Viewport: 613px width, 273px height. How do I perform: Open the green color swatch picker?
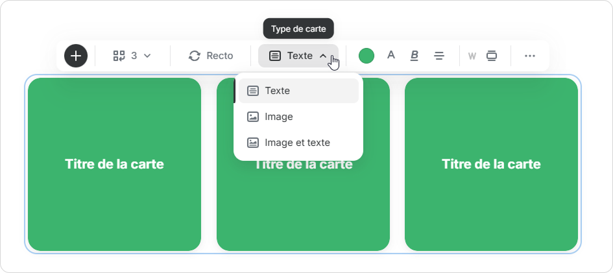[367, 56]
